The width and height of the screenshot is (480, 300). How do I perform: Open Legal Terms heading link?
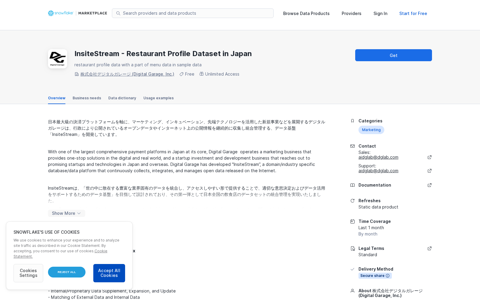[x=371, y=248]
